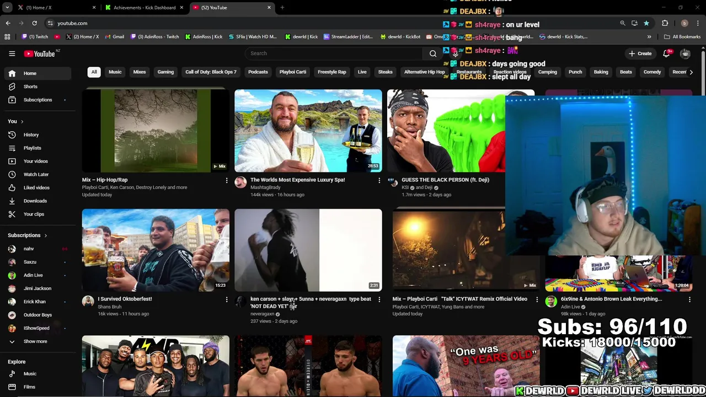This screenshot has height=397, width=706.
Task: Play the Worlds Most Expensive Luxury Spa thumbnail
Action: pos(308,131)
